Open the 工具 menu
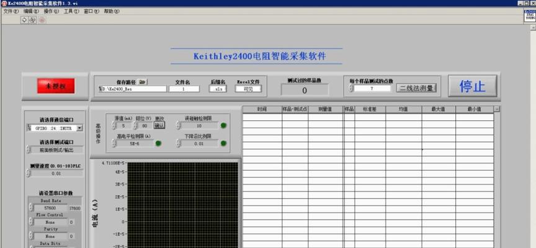This screenshot has height=248, width=536. pyautogui.click(x=71, y=11)
